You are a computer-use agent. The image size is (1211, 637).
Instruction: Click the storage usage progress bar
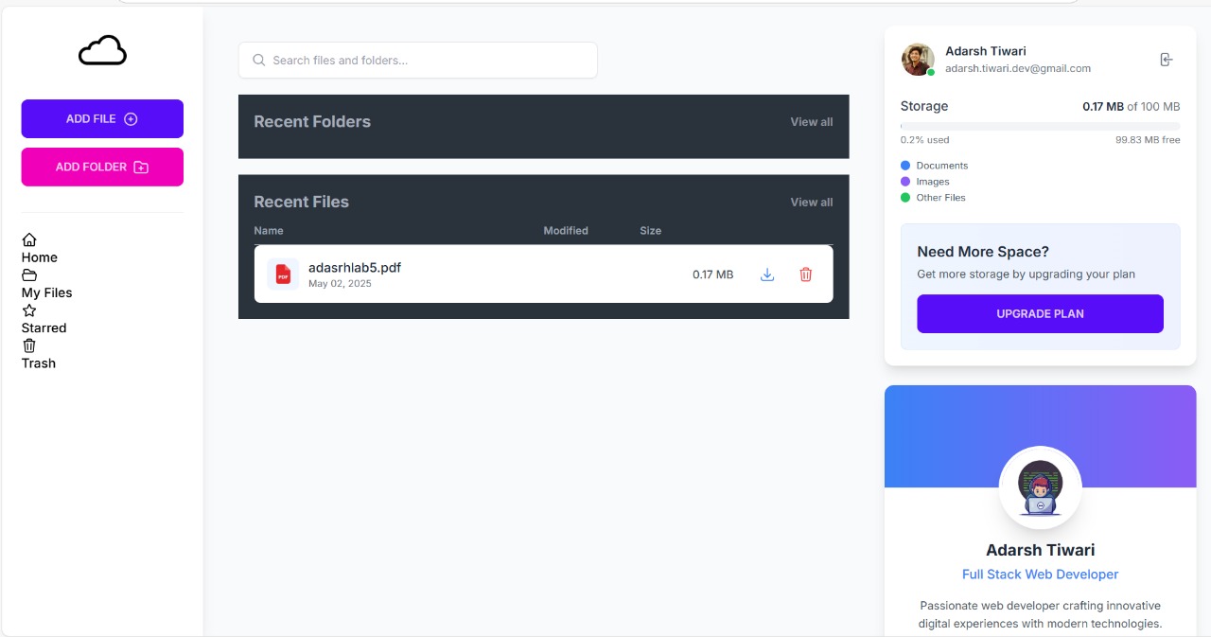(x=1040, y=126)
